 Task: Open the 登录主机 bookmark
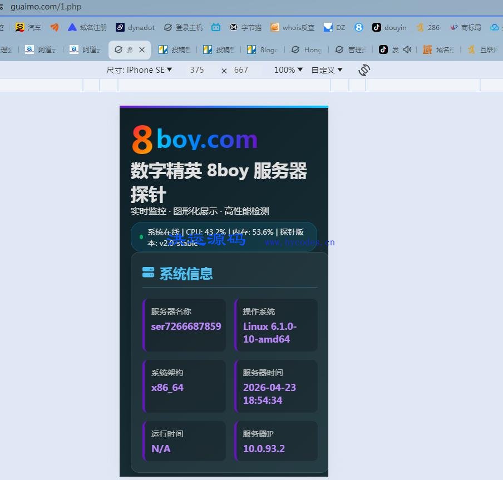[183, 28]
